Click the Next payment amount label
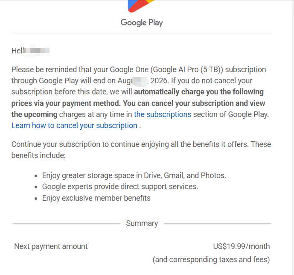The width and height of the screenshot is (294, 275). [x=51, y=246]
